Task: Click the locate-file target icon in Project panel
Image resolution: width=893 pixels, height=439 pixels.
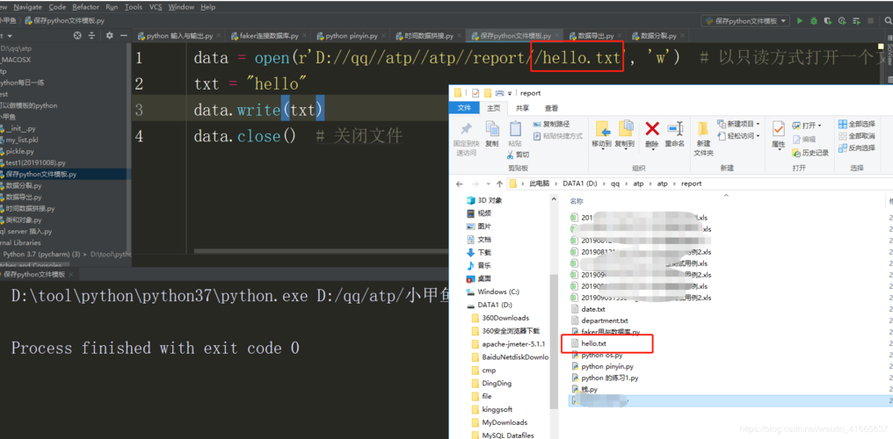Action: [x=77, y=35]
